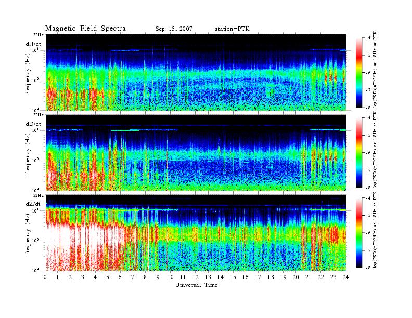The image size is (412, 318).
Task: Click the "-8" tick on dH/dt color bar
Action: pyautogui.click(x=368, y=108)
